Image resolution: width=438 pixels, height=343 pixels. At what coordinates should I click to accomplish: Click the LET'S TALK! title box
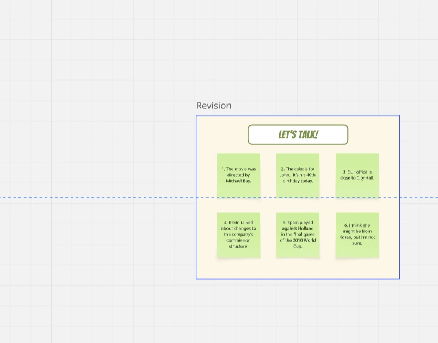pos(298,134)
